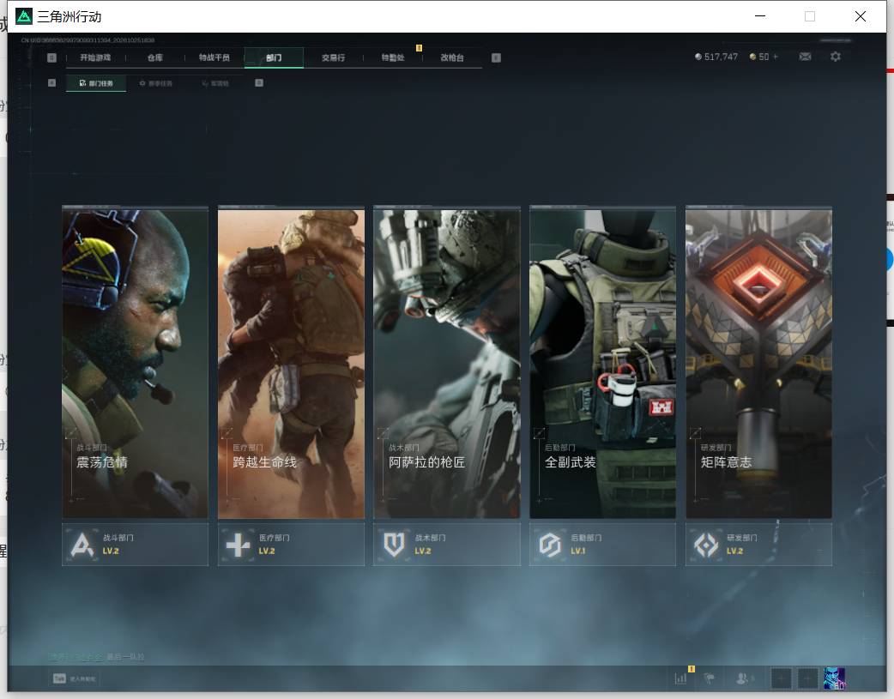
Task: Open the friends list person icon
Action: 742,678
